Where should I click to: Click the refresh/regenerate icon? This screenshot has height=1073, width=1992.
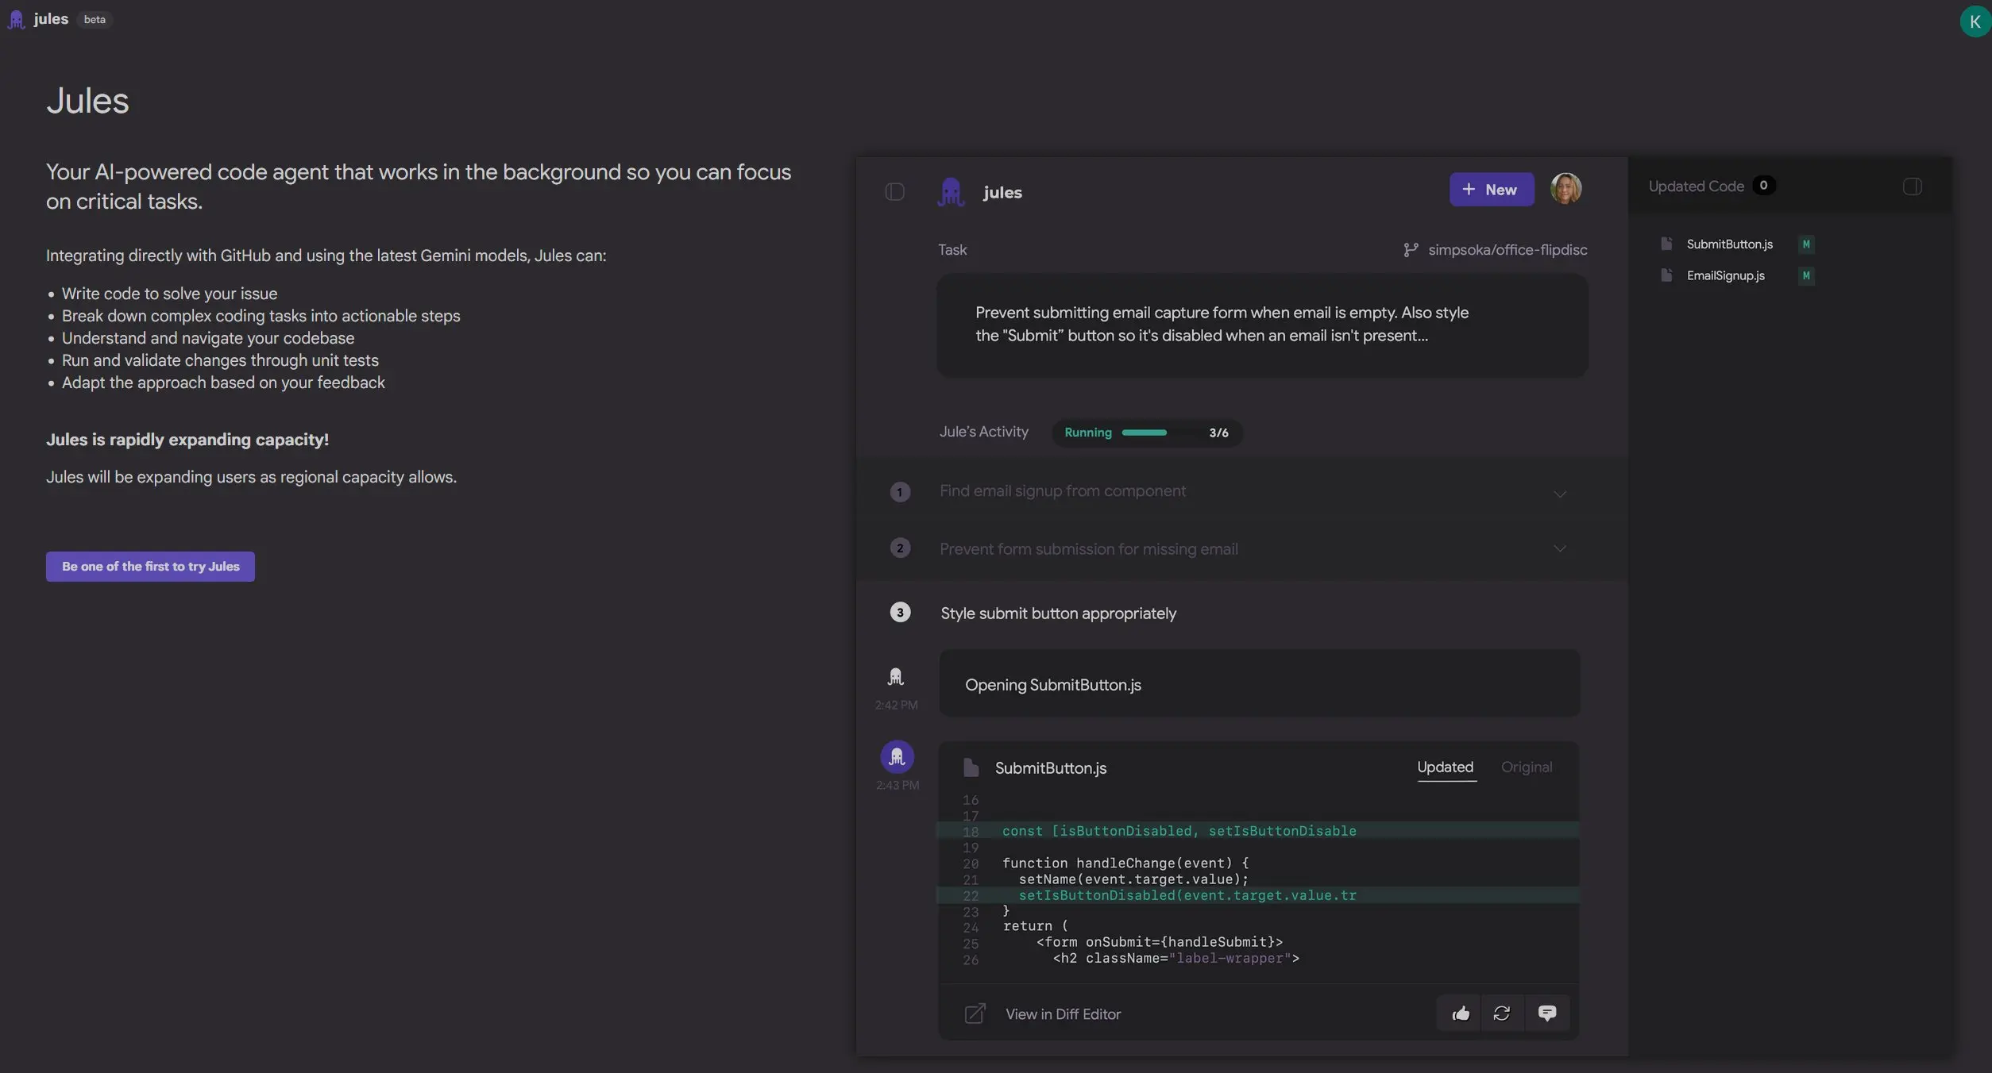(x=1501, y=1013)
